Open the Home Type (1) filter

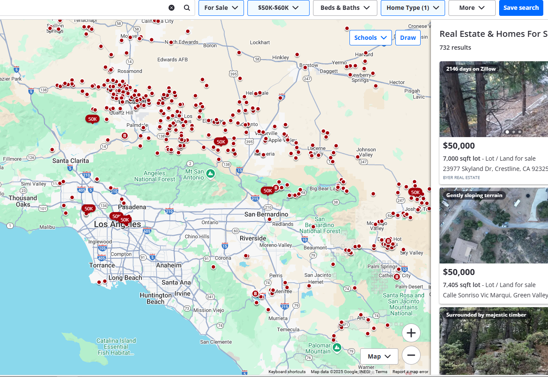(x=413, y=8)
